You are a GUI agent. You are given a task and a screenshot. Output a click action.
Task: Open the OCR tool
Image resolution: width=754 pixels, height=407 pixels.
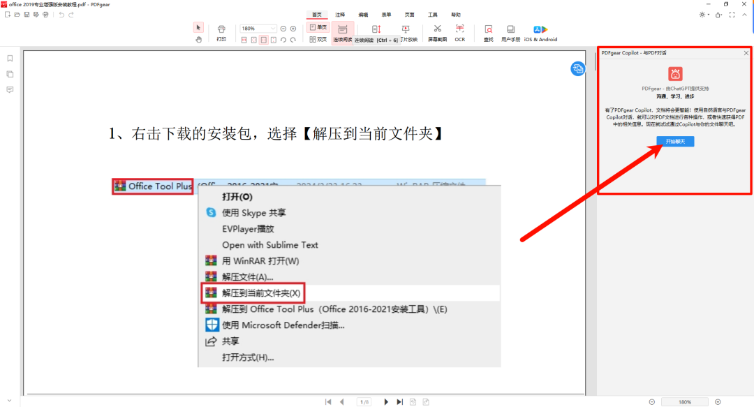coord(459,31)
